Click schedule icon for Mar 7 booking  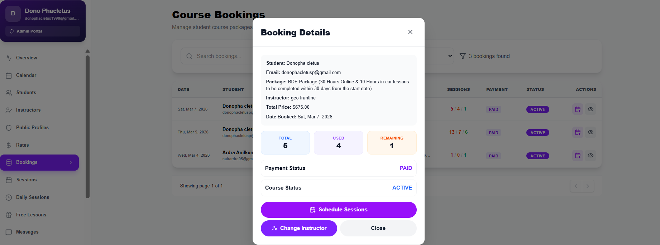coord(578,109)
